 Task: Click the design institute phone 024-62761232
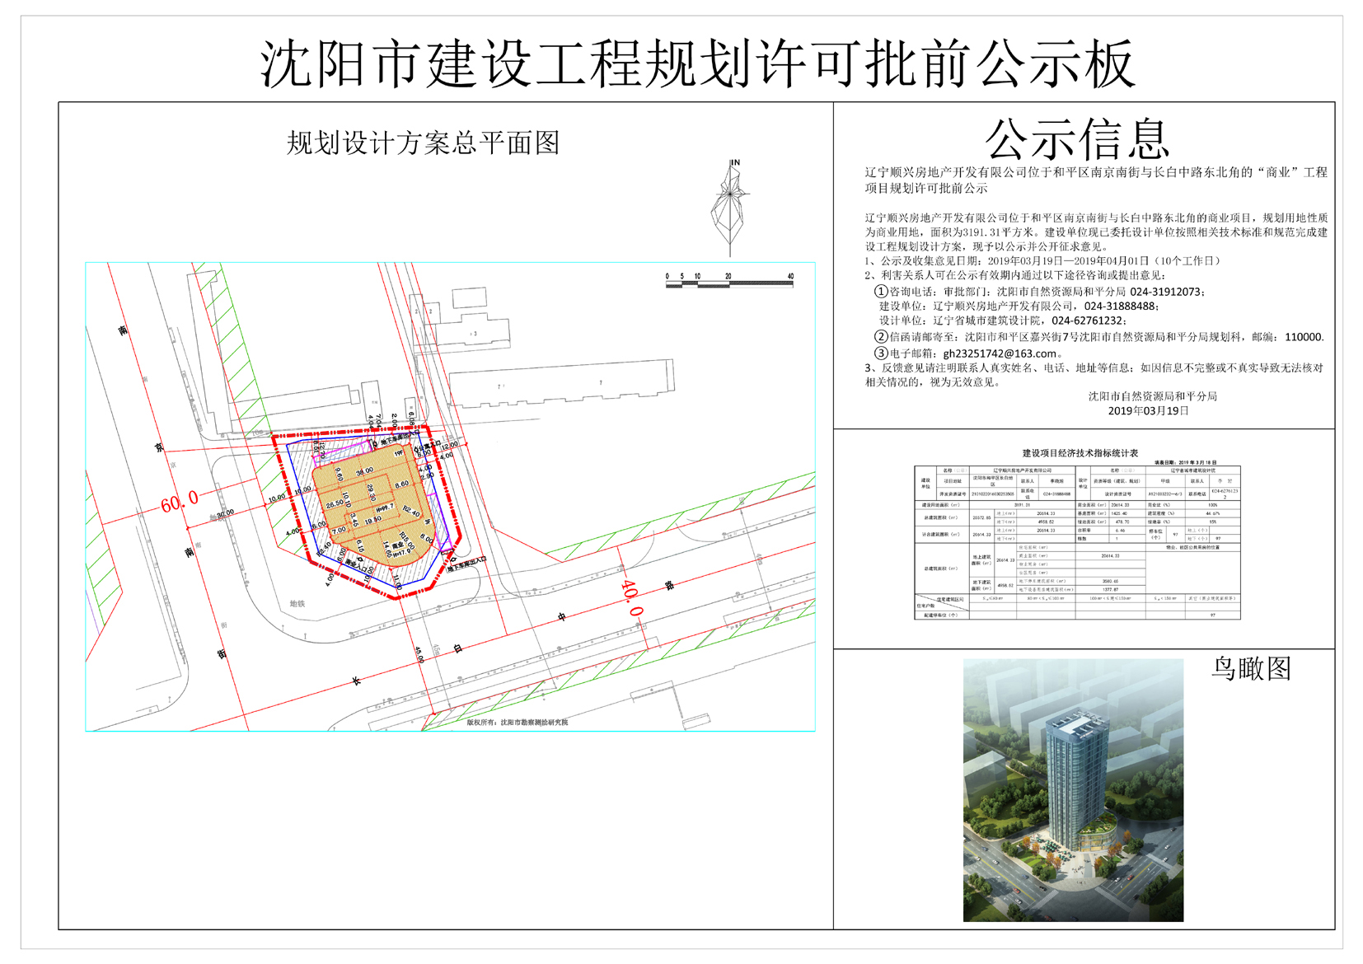(x=1088, y=321)
